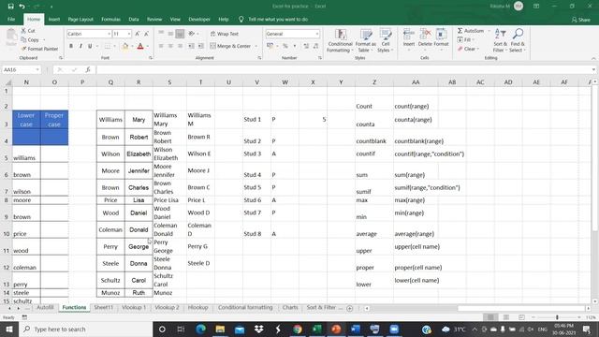Click the red font color A swatch

[140, 46]
